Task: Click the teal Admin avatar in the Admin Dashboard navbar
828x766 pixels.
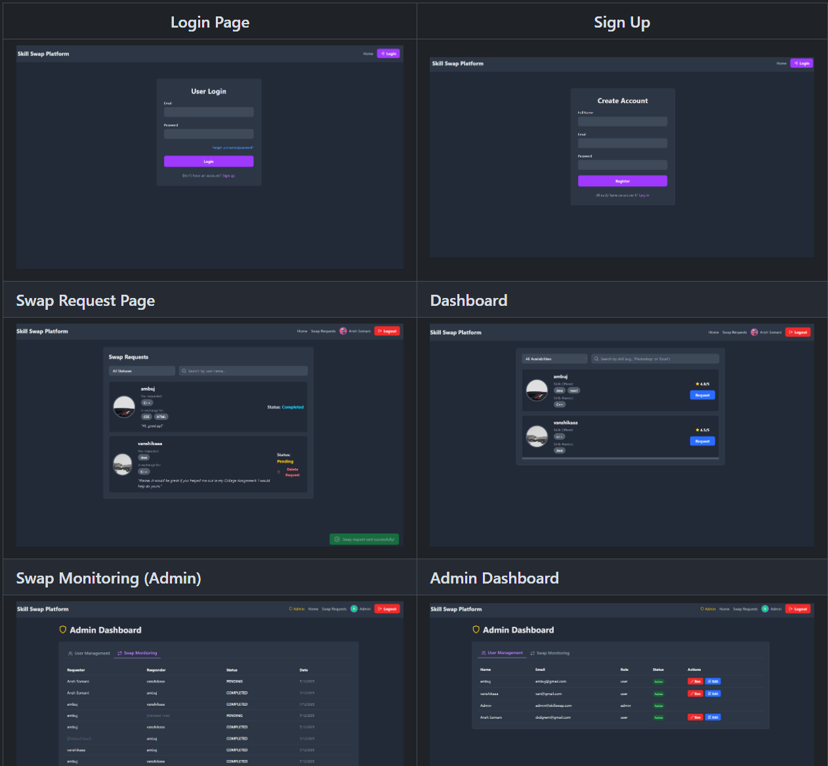Action: click(765, 609)
